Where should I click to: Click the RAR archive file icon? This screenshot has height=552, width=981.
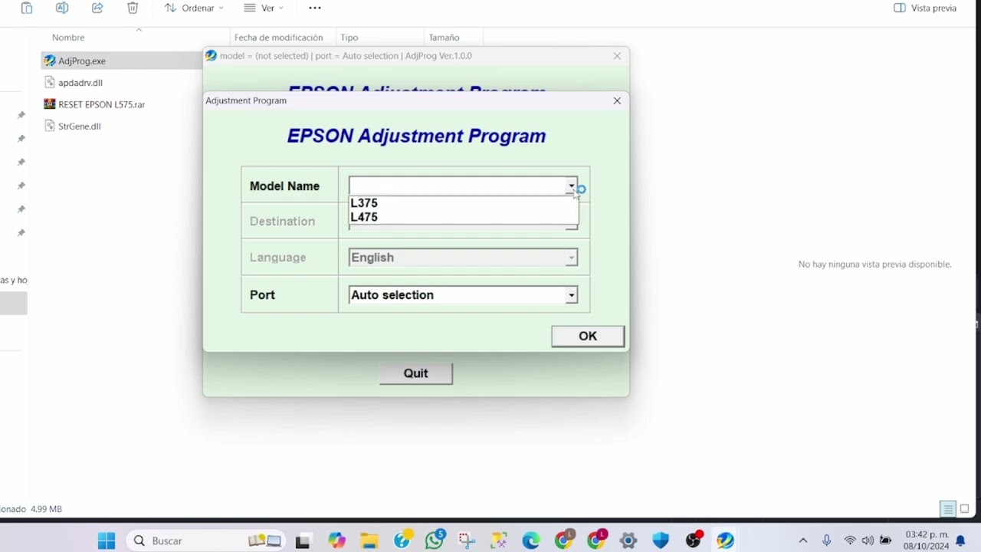click(50, 104)
